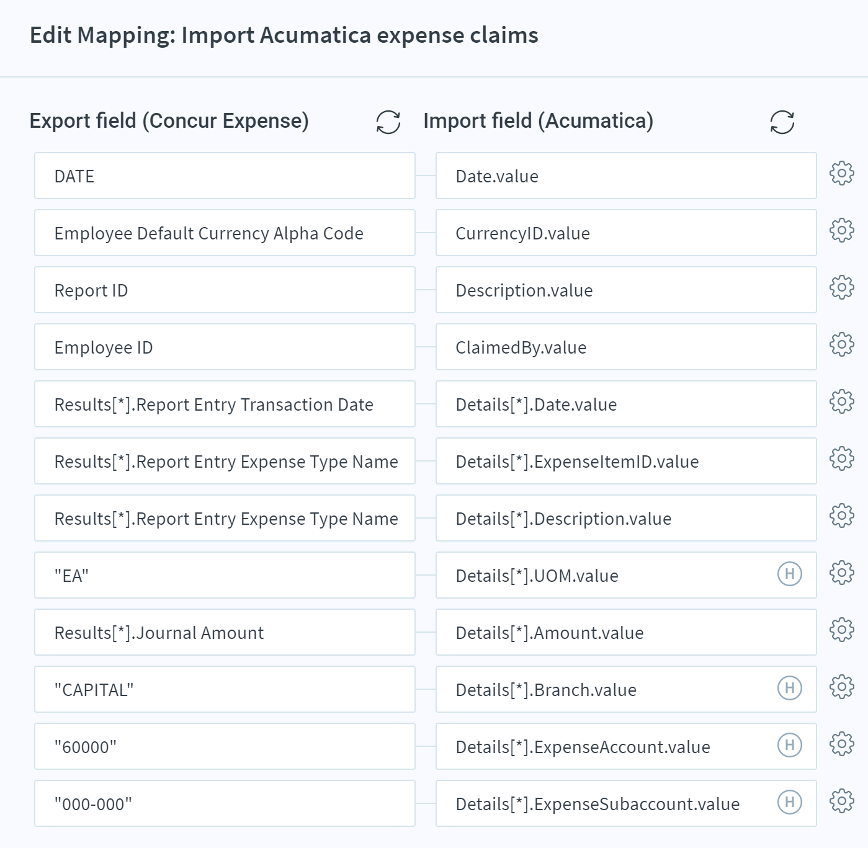The image size is (868, 848).
Task: Edit Details[*].Amount.value import field
Action: 626,632
